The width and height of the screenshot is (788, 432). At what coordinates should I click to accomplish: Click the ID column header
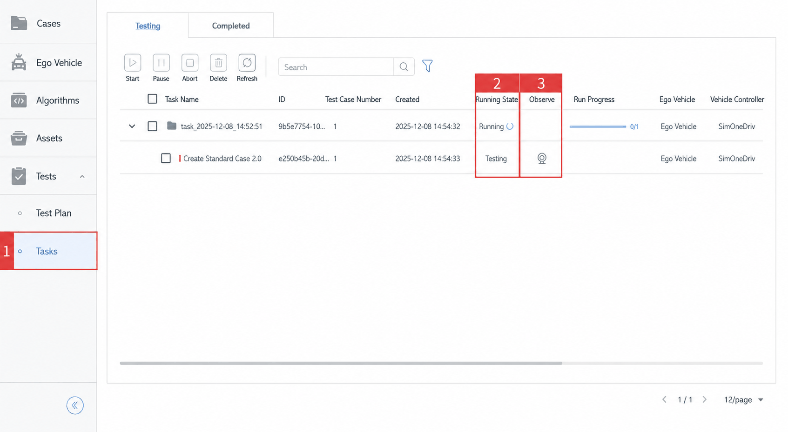coord(282,100)
